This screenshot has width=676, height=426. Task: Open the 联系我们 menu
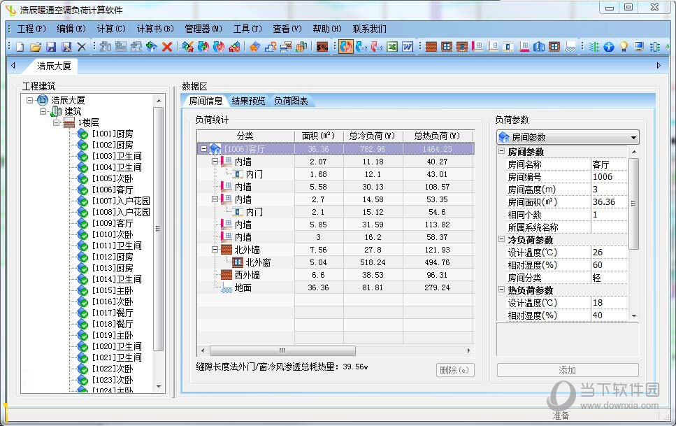click(370, 29)
